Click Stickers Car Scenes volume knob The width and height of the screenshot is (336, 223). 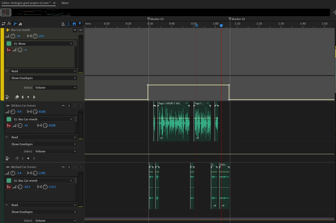pyautogui.click(x=13, y=112)
